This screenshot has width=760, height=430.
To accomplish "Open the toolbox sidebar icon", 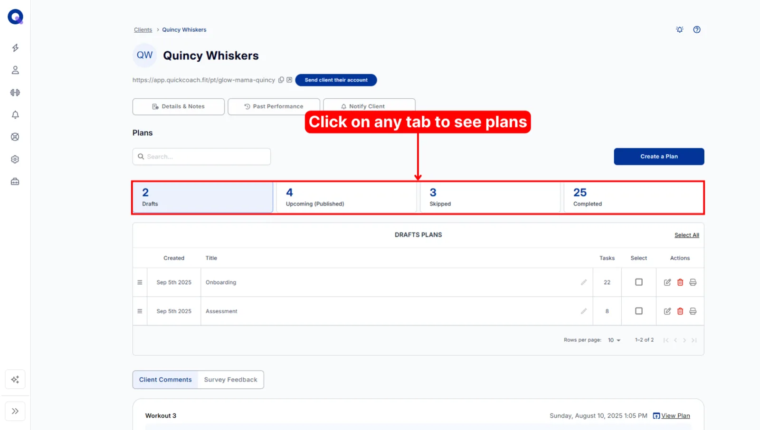I will click(x=15, y=182).
